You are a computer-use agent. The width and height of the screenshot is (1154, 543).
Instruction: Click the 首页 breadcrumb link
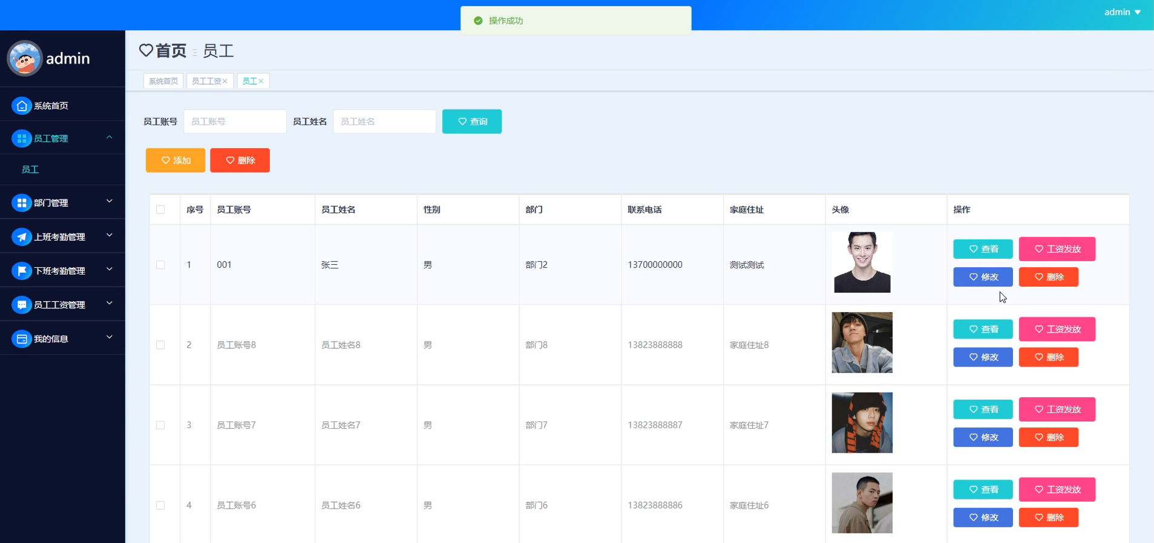171,50
